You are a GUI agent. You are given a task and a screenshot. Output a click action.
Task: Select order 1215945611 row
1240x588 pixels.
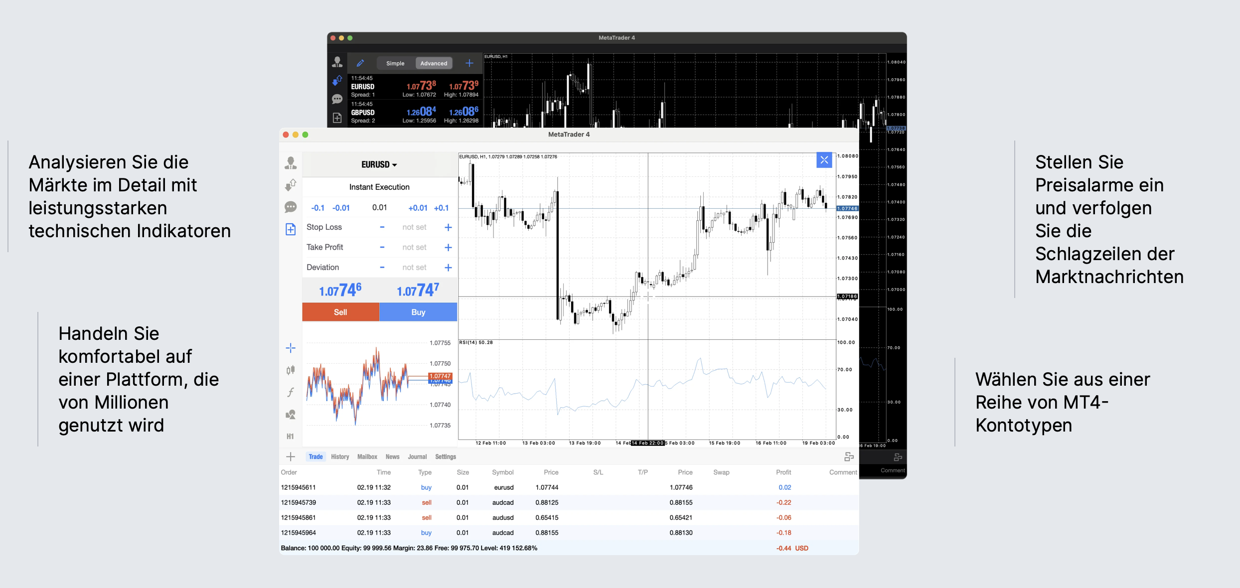tap(569, 487)
